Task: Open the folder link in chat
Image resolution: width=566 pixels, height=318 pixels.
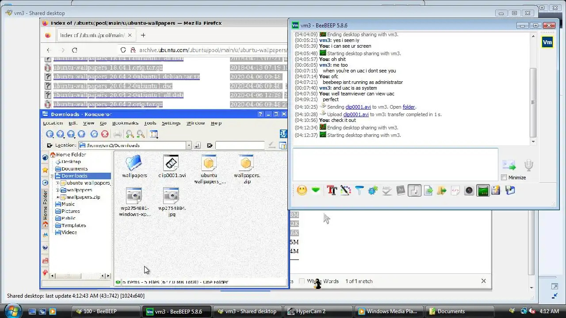Action: point(409,107)
